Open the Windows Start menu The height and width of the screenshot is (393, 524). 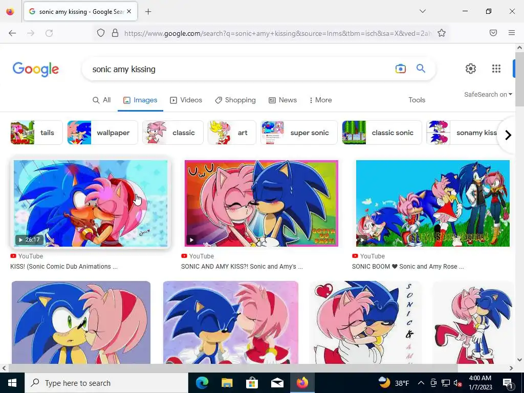click(12, 383)
